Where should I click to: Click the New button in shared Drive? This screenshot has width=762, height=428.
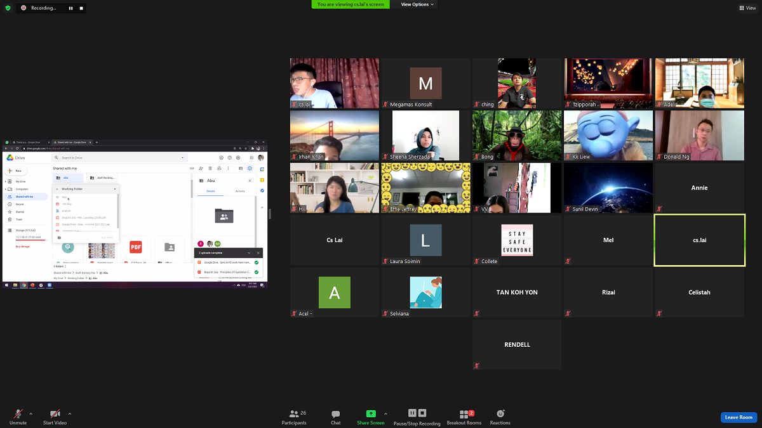(x=16, y=171)
